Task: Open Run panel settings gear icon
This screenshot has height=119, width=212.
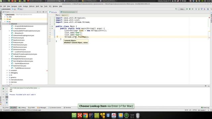Action: pos(206,86)
